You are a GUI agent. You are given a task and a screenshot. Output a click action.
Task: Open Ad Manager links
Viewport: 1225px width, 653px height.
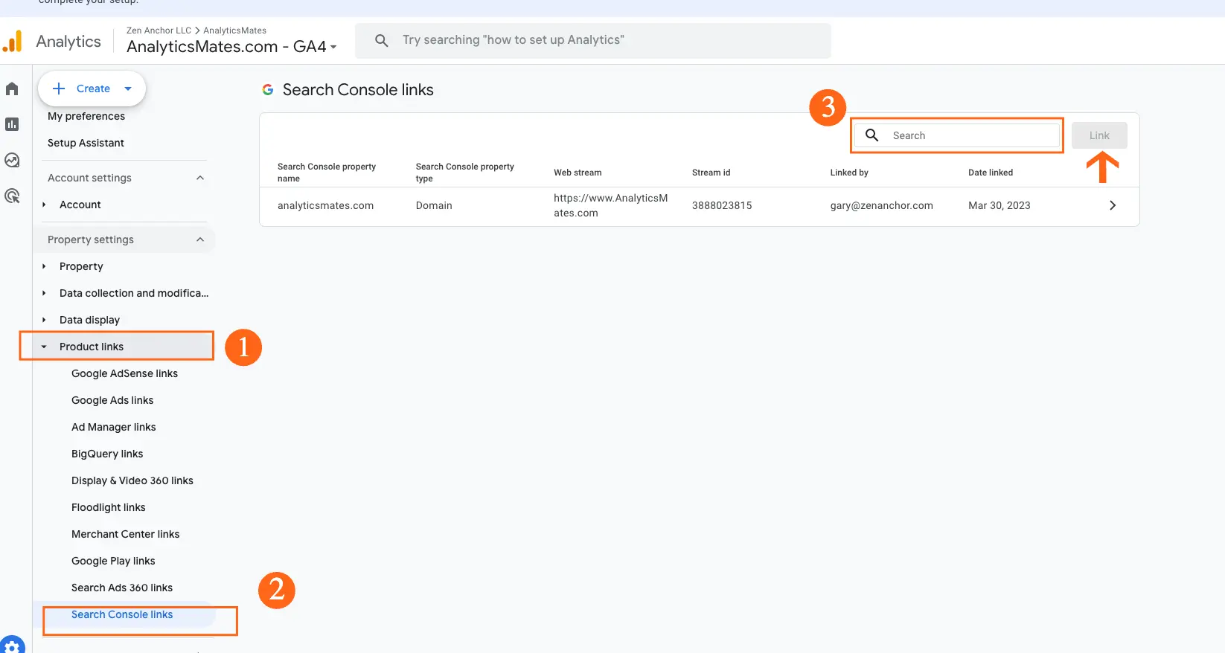tap(114, 427)
